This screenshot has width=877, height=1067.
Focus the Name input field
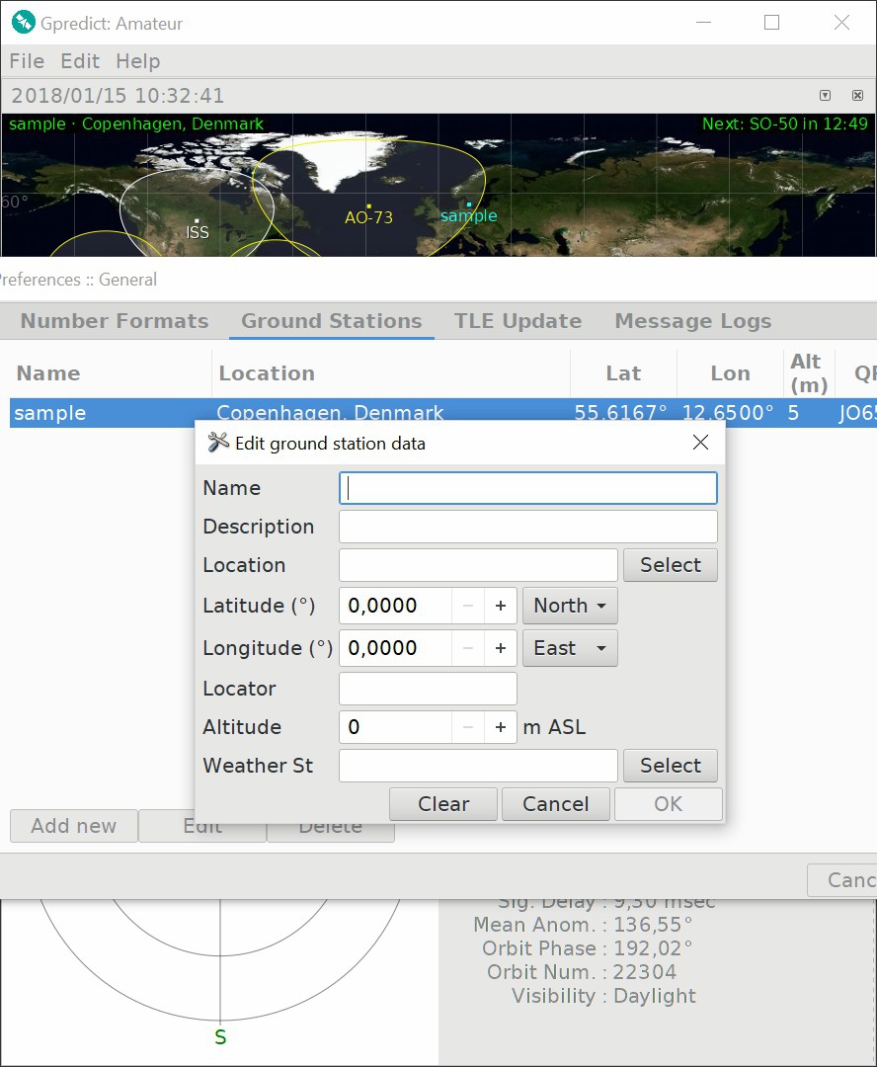528,488
